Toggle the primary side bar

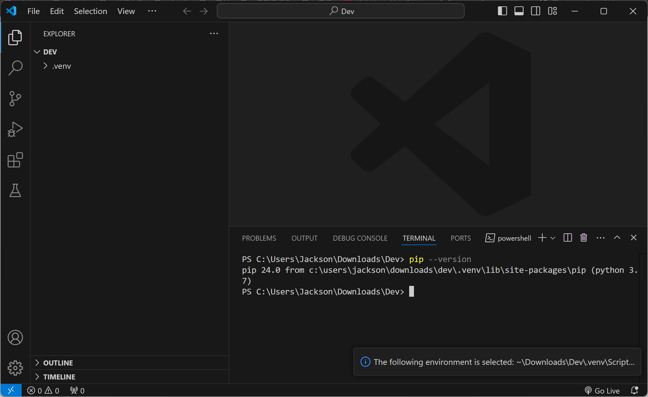coord(502,11)
